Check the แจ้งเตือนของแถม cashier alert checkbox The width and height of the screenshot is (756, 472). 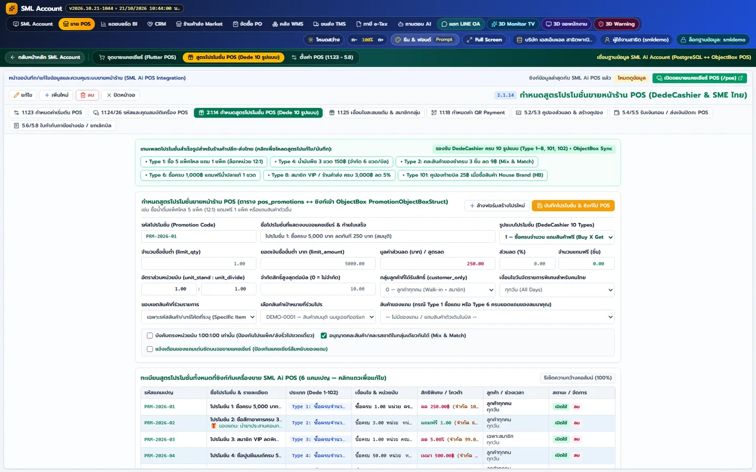point(150,349)
